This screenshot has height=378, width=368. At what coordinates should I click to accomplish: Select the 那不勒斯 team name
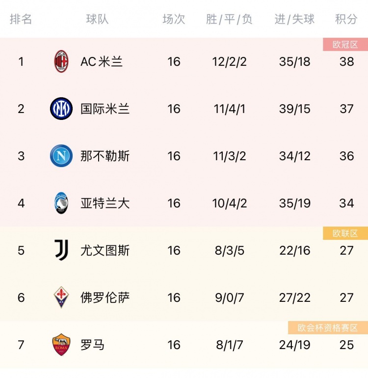click(x=105, y=156)
